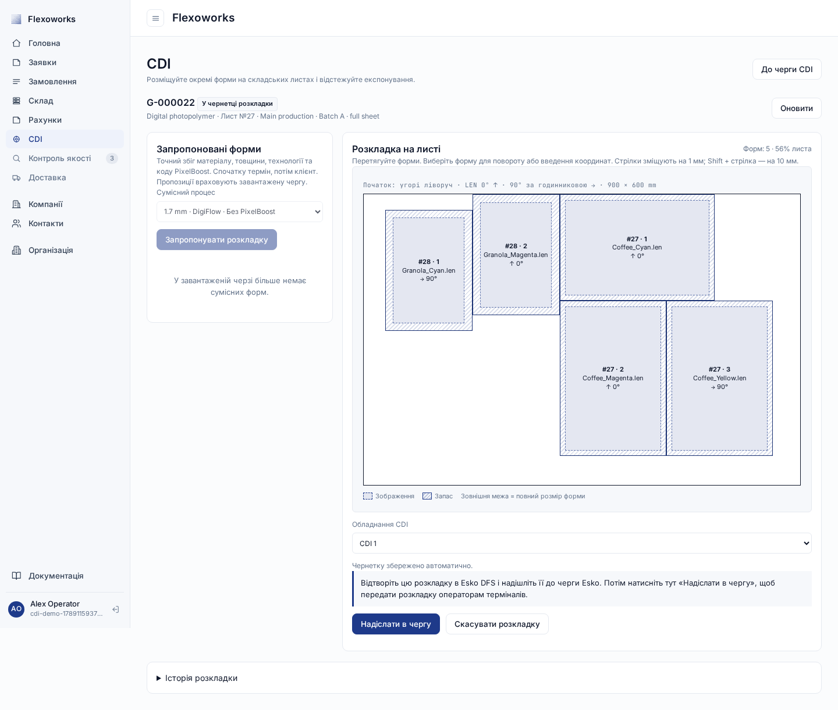Click the AO user avatar
838x710 pixels.
click(16, 609)
